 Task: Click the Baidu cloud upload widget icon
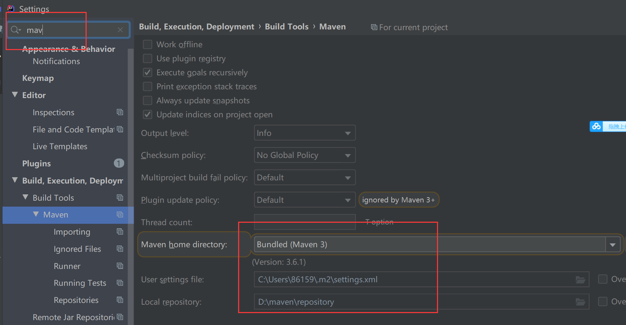(x=596, y=126)
